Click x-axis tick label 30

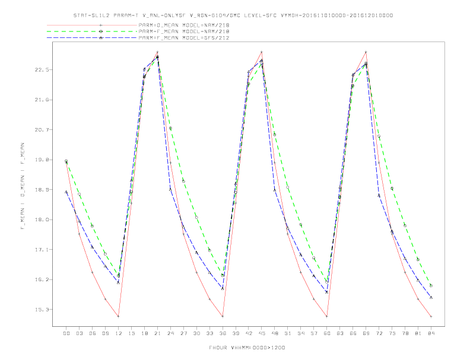pos(196,333)
